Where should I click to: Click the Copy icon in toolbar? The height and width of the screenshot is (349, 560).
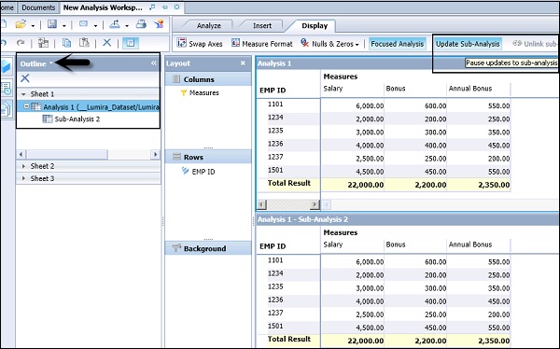click(66, 43)
